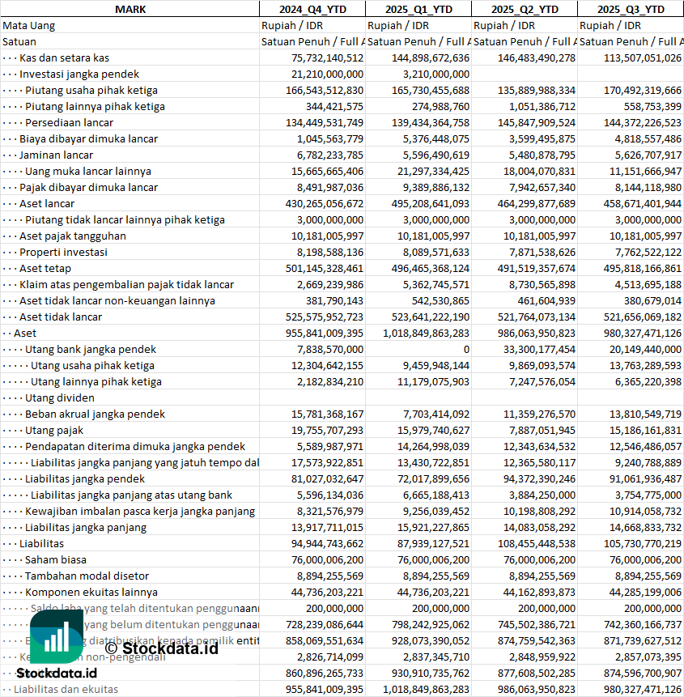The image size is (684, 697).
Task: Click the 2025_Q3 Liabilitas dan ekuitas value 980,327,471,126
Action: pyautogui.click(x=642, y=690)
